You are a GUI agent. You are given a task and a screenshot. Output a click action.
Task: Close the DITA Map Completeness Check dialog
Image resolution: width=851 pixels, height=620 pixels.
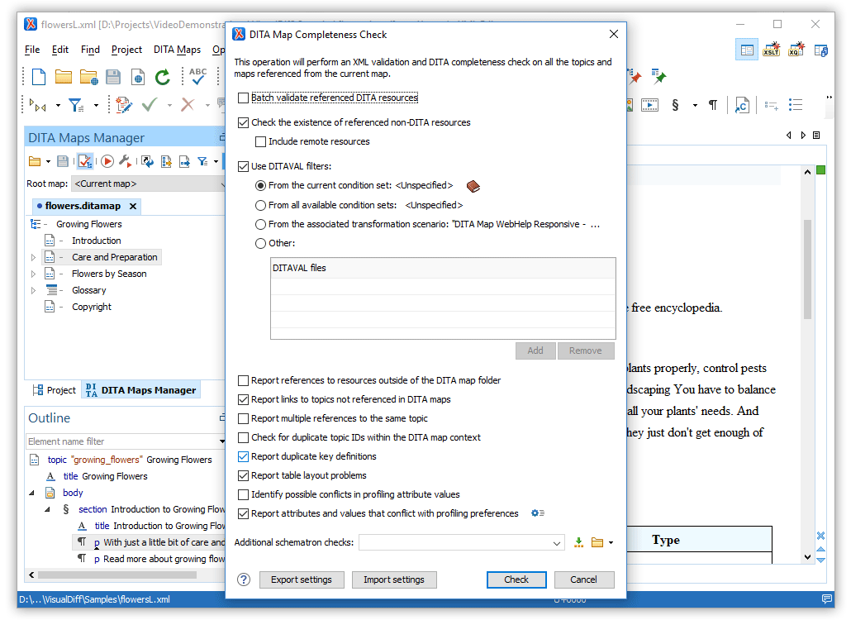pos(614,34)
